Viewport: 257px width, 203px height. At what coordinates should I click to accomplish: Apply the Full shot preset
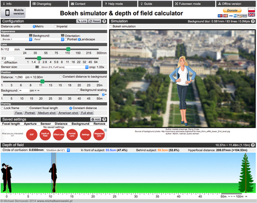pos(87,113)
